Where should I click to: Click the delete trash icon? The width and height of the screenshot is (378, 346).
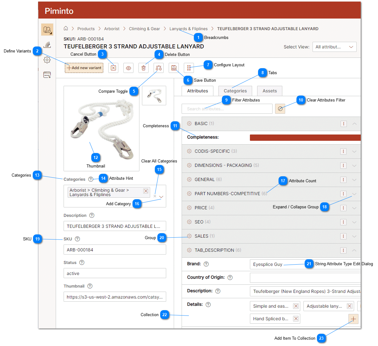144,68
